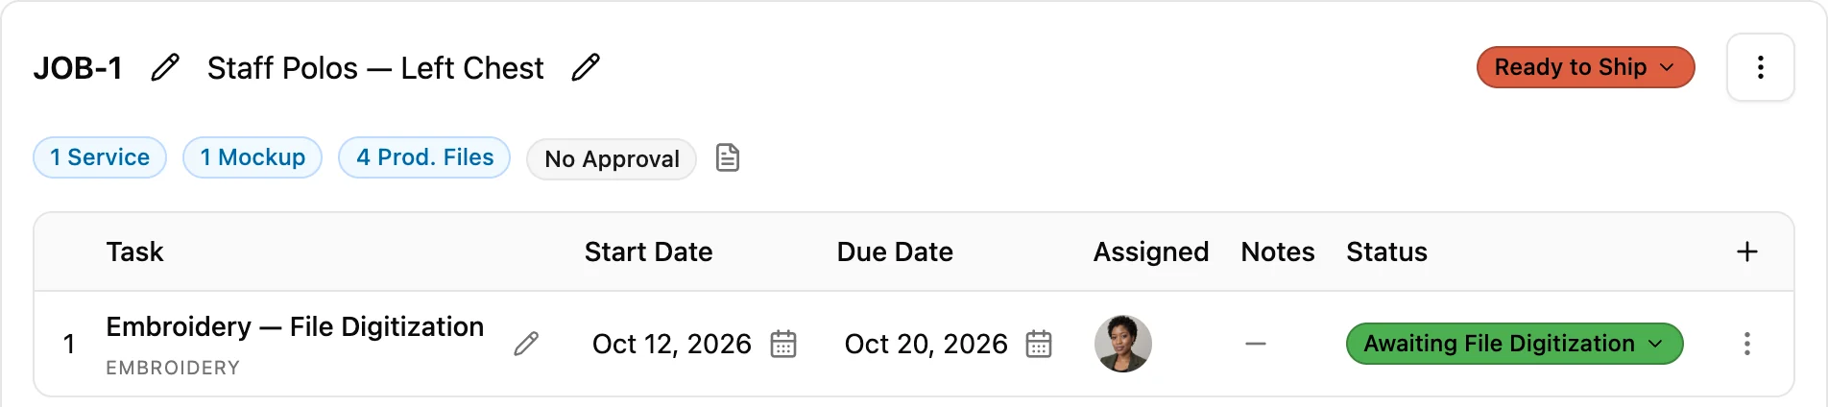
Task: Click the Oct 20, 2026 due date
Action: click(x=926, y=344)
